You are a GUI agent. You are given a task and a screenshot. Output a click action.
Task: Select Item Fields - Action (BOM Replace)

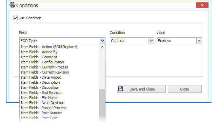coord(60,47)
